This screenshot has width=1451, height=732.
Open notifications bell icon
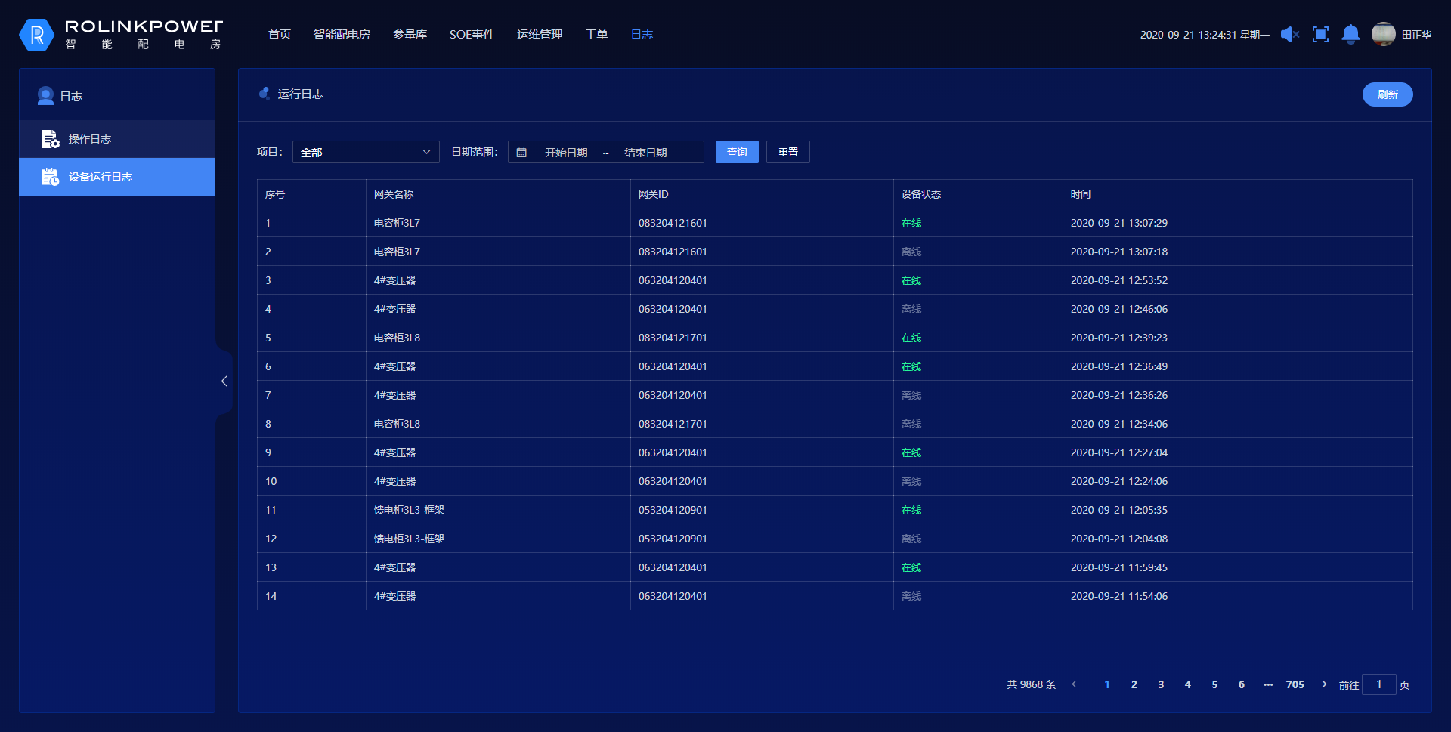1350,35
